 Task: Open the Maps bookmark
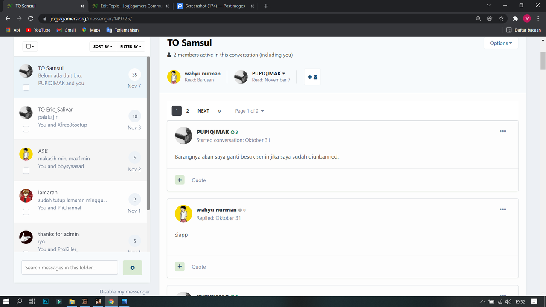click(x=91, y=30)
